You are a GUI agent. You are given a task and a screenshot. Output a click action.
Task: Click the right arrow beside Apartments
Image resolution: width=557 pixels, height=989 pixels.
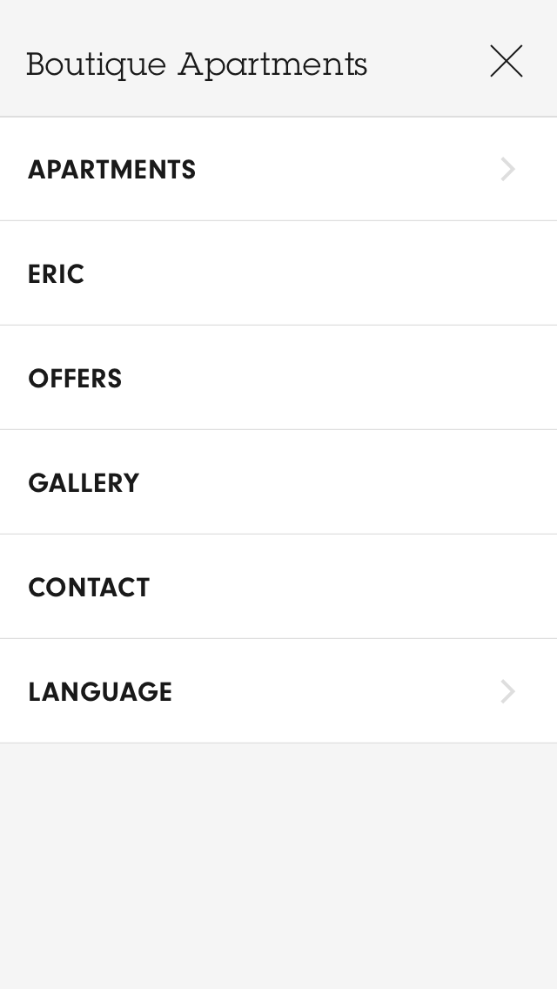tap(508, 169)
